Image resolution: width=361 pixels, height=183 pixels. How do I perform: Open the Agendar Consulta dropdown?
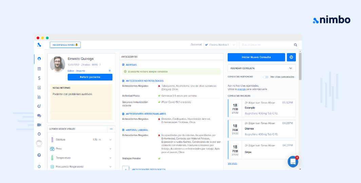pyautogui.click(x=262, y=68)
